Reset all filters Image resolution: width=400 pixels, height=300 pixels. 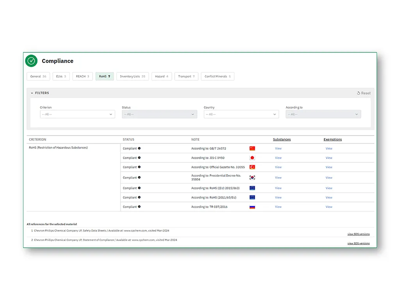364,93
